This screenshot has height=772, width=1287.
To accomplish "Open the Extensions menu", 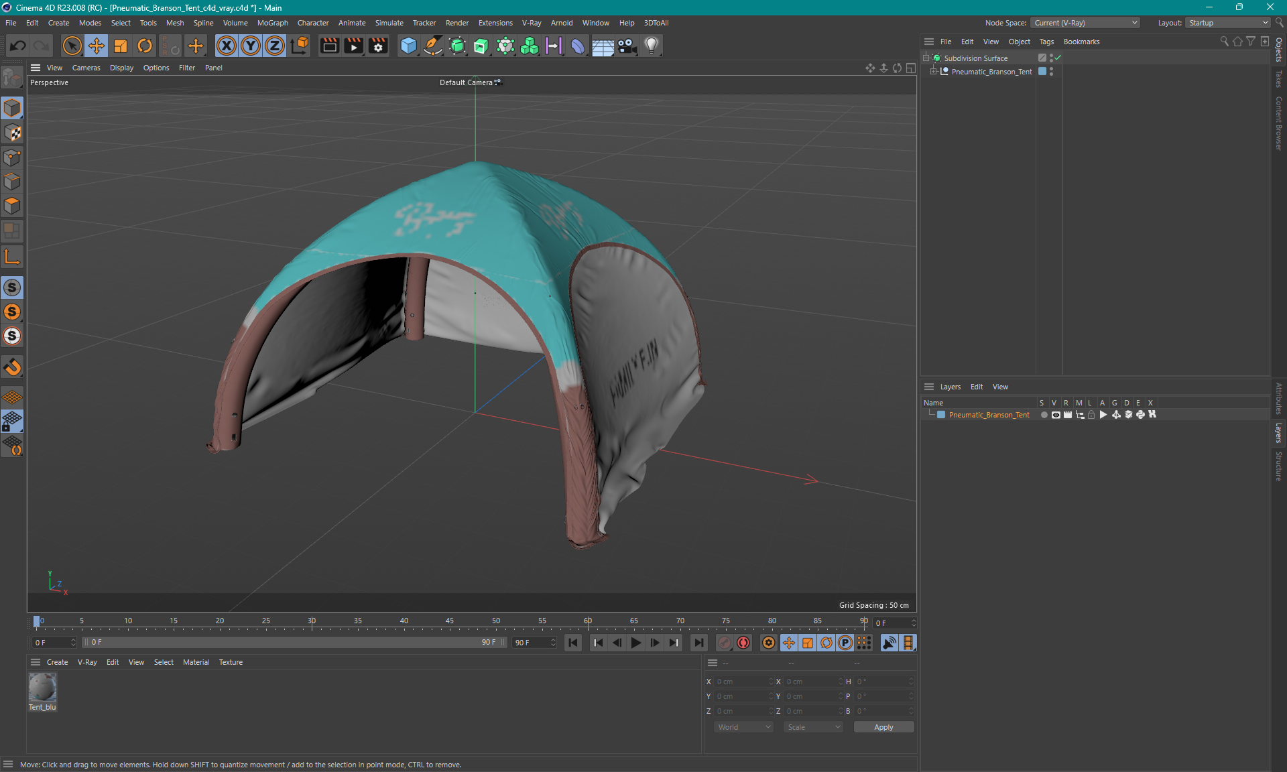I will tap(495, 23).
